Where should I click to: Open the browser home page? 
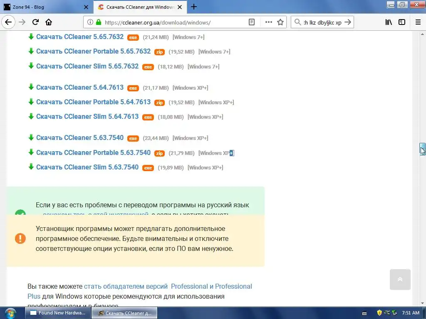(x=49, y=22)
